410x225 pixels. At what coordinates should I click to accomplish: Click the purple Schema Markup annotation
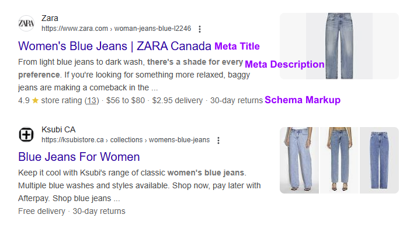(x=303, y=100)
